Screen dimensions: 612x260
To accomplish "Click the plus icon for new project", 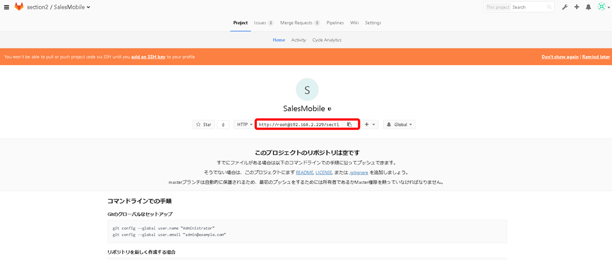I will (x=576, y=7).
